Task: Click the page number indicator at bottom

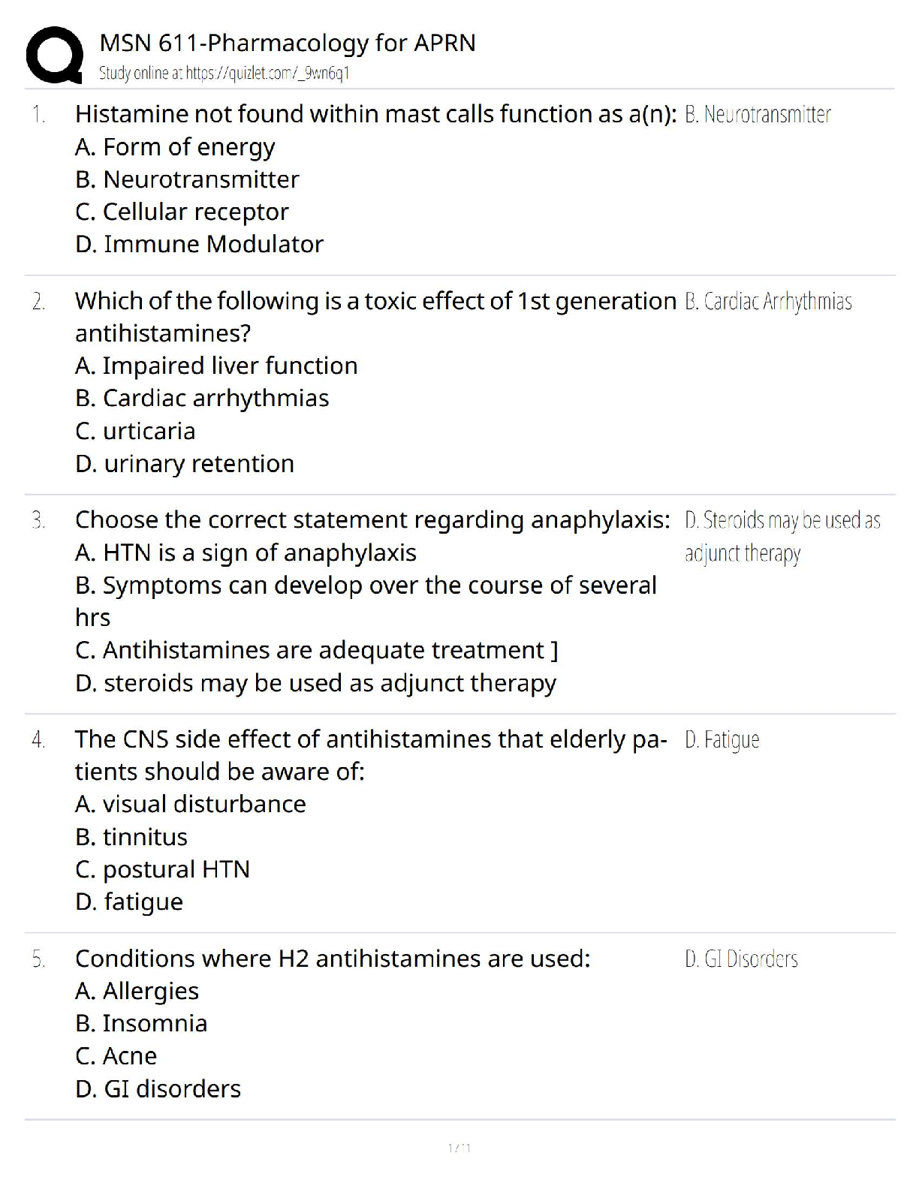Action: pyautogui.click(x=459, y=1148)
